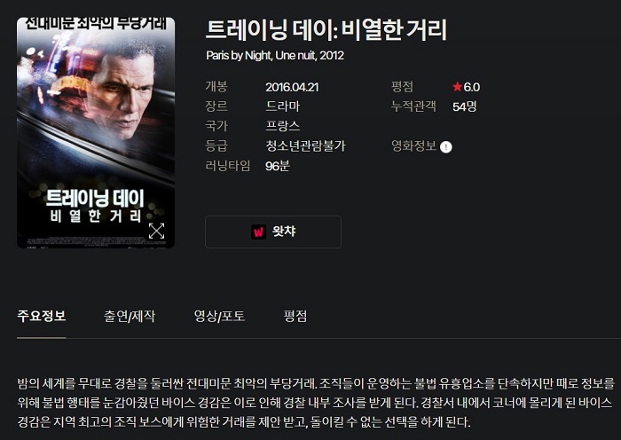Click the release date 2016.04.21
The width and height of the screenshot is (621, 440).
tap(292, 87)
